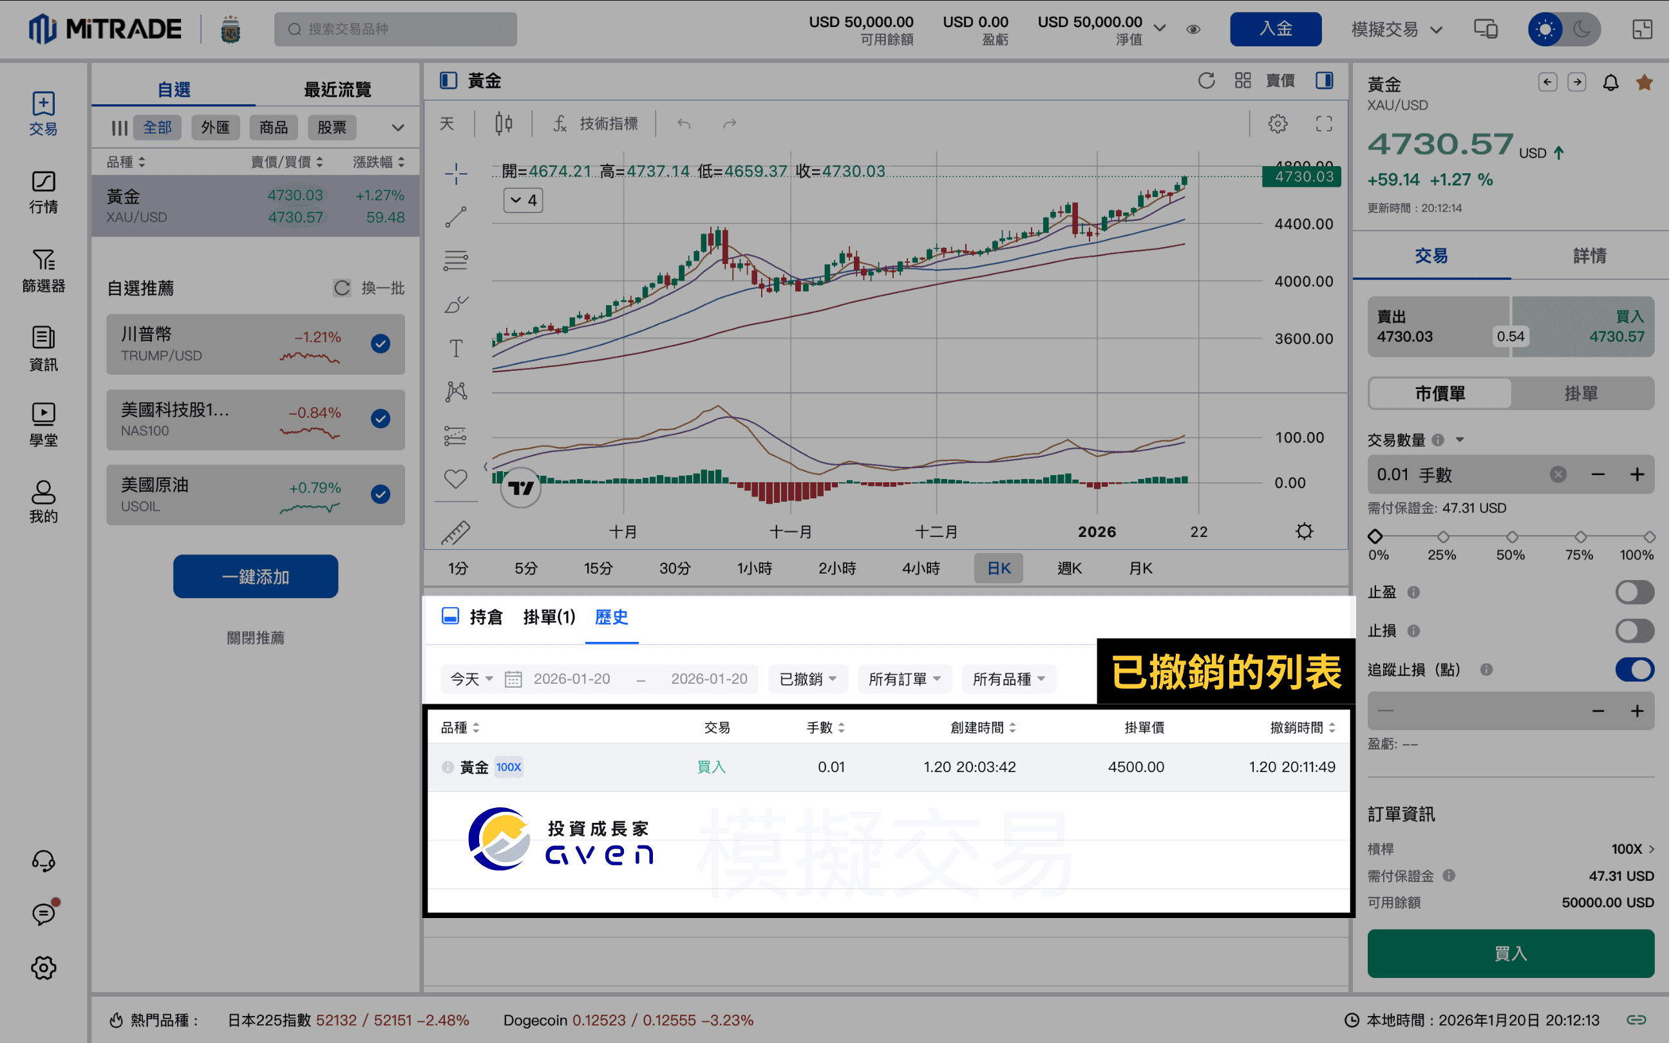Select the crosshair tool on the chart toolbar
The width and height of the screenshot is (1671, 1043).
[456, 174]
